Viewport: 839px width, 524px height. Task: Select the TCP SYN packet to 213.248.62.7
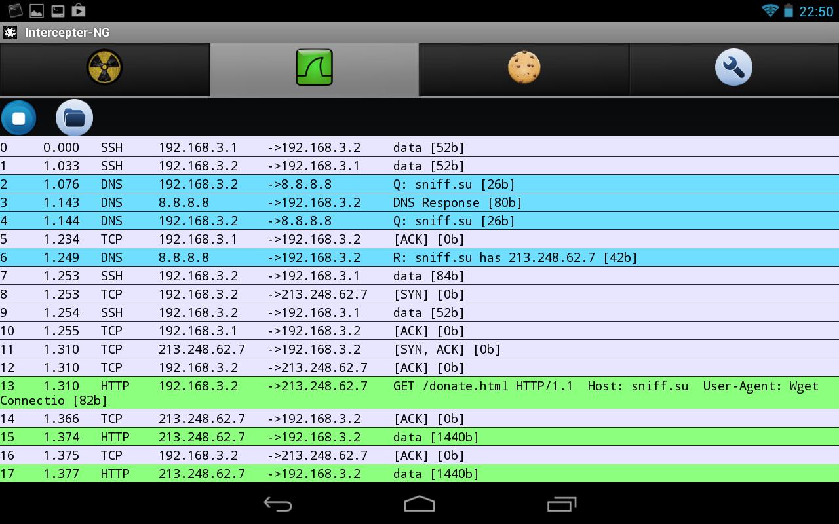coord(419,294)
